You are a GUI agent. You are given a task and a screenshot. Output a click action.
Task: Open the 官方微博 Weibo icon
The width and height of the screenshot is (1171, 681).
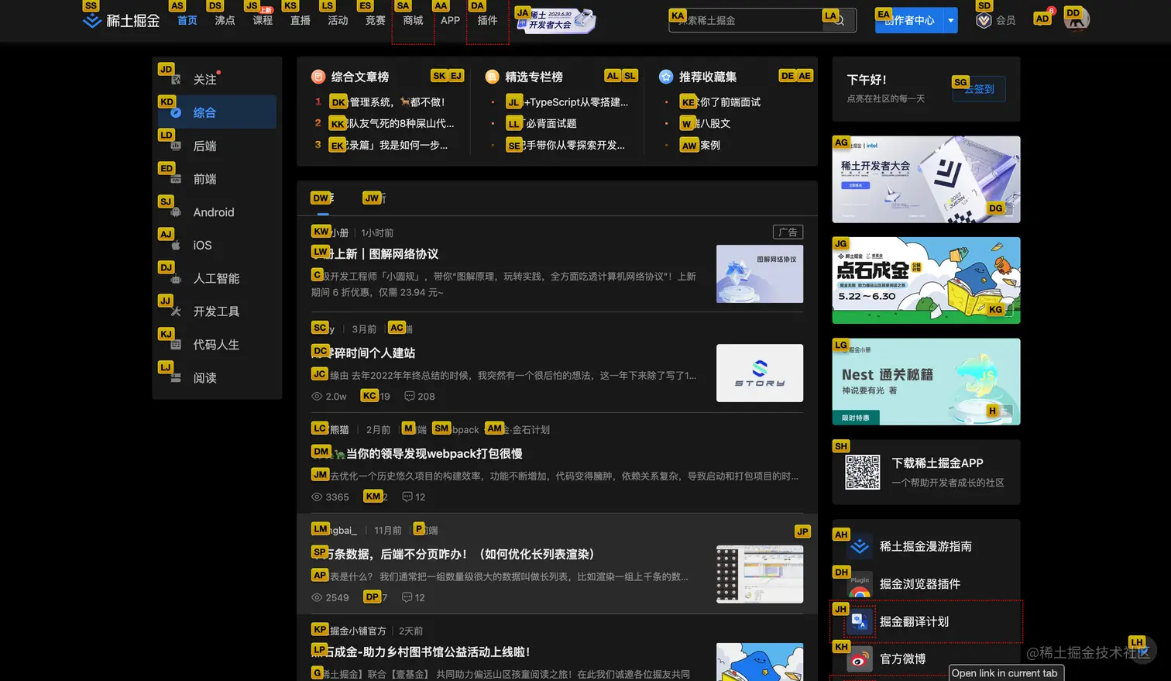[x=860, y=659]
